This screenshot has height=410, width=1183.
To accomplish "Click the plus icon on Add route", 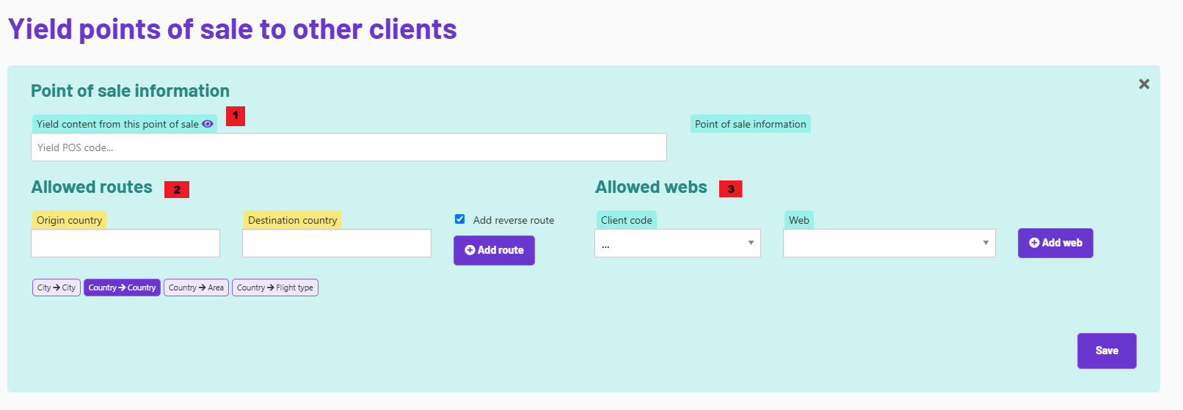I will click(470, 250).
